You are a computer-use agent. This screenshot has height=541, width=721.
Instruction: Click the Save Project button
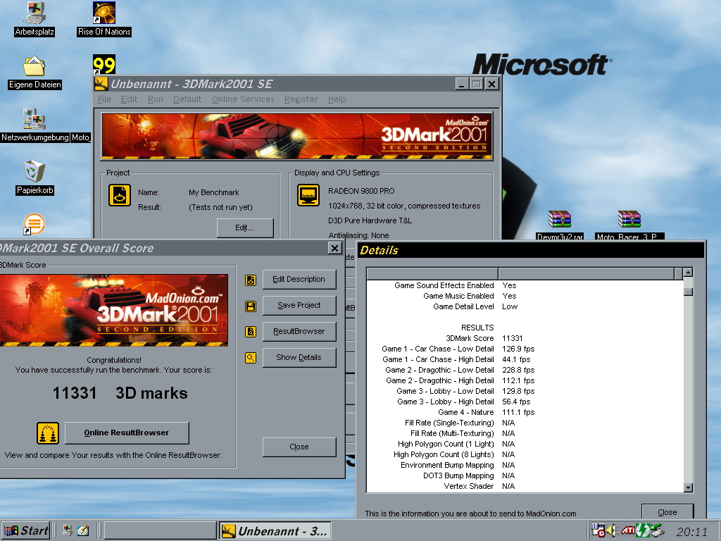(x=299, y=306)
